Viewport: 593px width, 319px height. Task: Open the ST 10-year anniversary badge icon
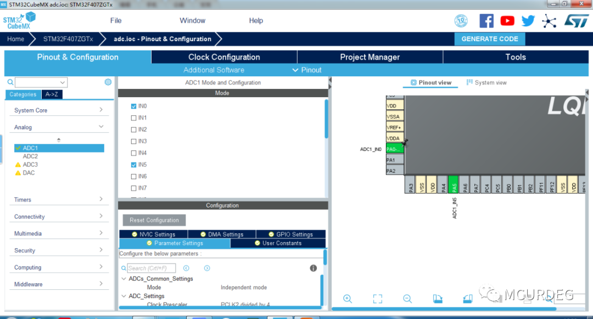click(x=461, y=21)
